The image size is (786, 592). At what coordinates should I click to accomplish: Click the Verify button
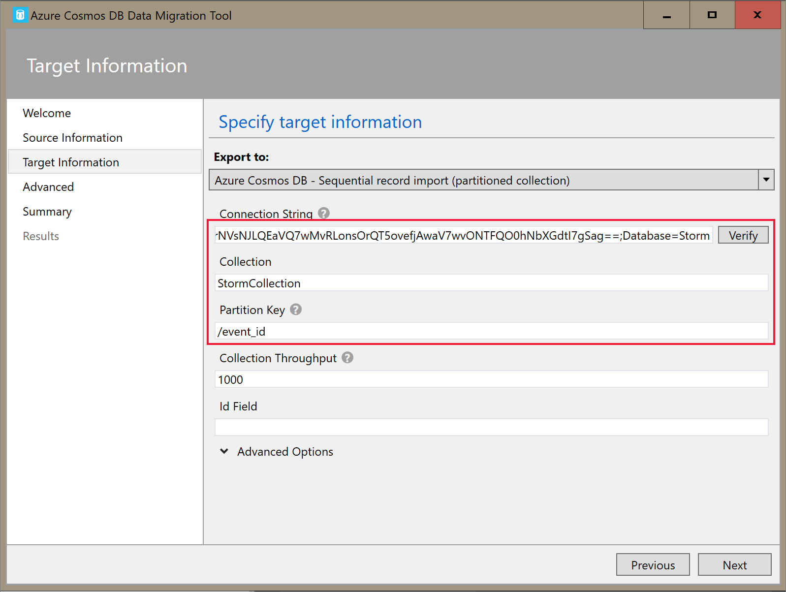pyautogui.click(x=743, y=235)
